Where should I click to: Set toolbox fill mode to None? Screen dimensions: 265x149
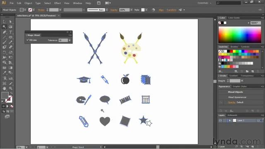click(x=12, y=106)
